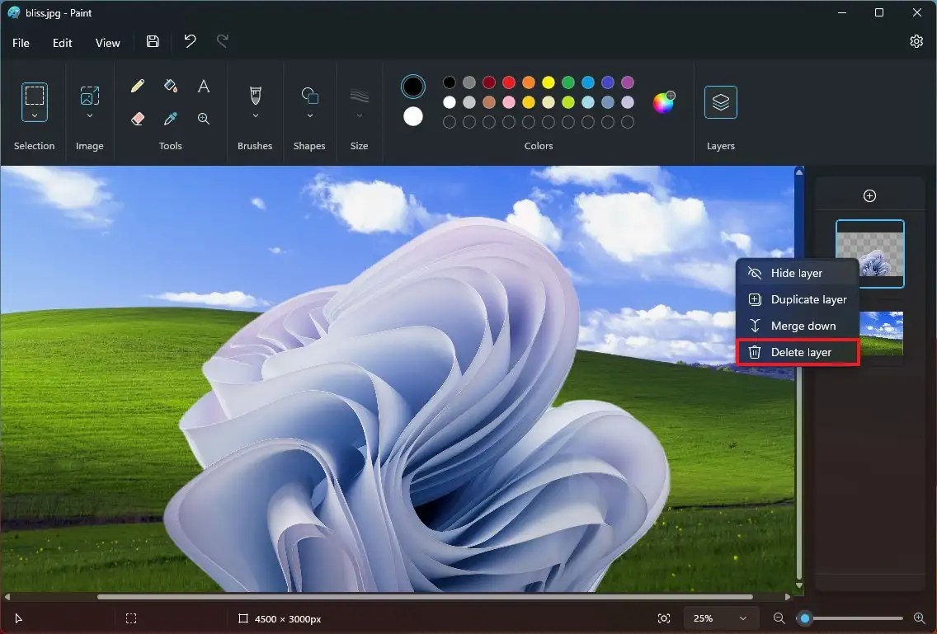Screen dimensions: 937x634
Task: Open the Layers panel
Action: tap(720, 102)
